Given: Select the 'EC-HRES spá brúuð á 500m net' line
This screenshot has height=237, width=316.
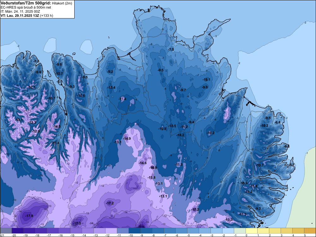Looking at the screenshot, I should (26, 8).
